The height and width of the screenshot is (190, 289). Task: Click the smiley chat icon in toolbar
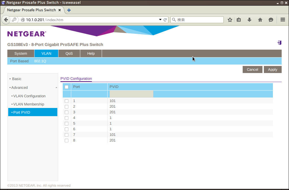pyautogui.click(x=271, y=20)
